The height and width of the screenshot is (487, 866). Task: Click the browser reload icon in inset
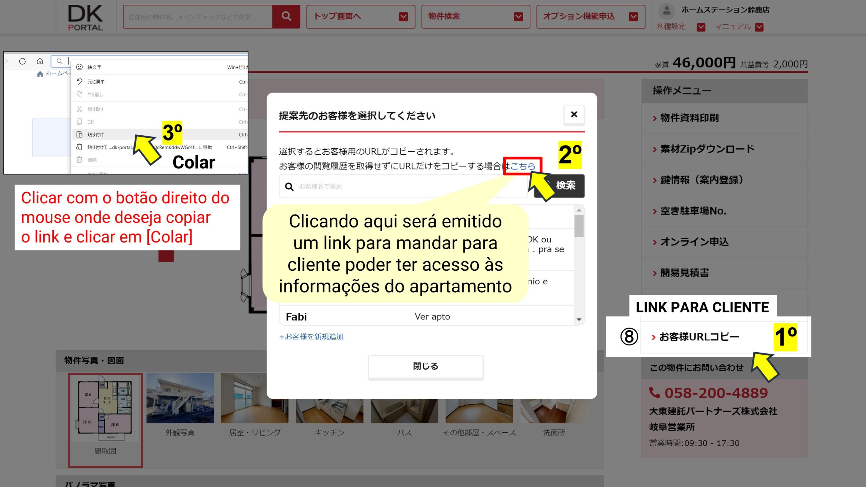[x=22, y=61]
